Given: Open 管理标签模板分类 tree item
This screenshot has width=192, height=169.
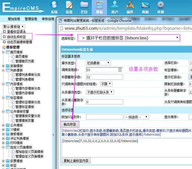Looking at the screenshot, I should tap(28, 102).
